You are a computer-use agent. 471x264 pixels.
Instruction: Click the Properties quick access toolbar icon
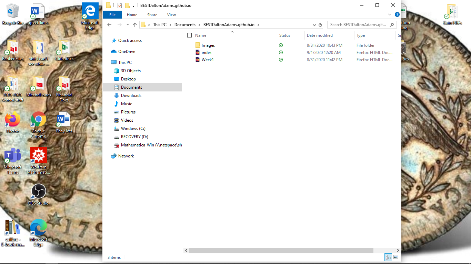(x=120, y=5)
